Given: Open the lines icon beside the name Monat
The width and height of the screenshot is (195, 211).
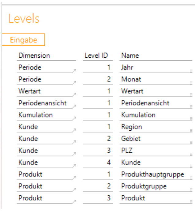Looking at the screenshot, I should click(191, 83).
